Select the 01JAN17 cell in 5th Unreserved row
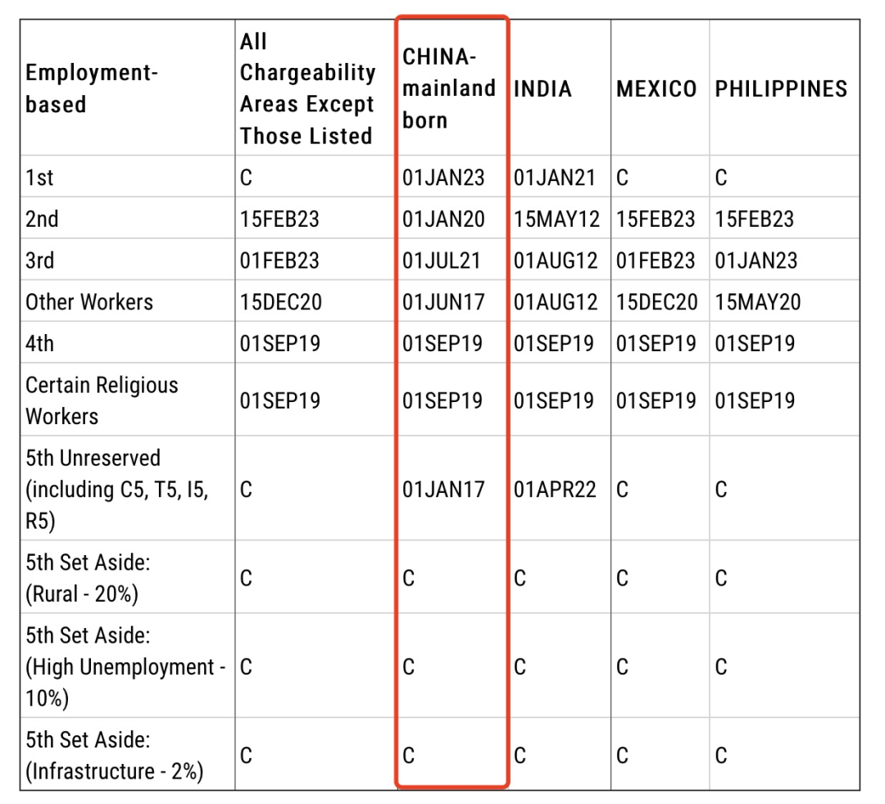Viewport: 885px width, 804px height. coord(443,489)
